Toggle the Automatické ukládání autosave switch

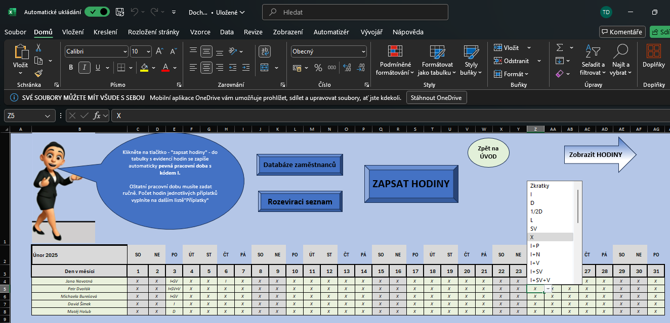[x=97, y=12]
